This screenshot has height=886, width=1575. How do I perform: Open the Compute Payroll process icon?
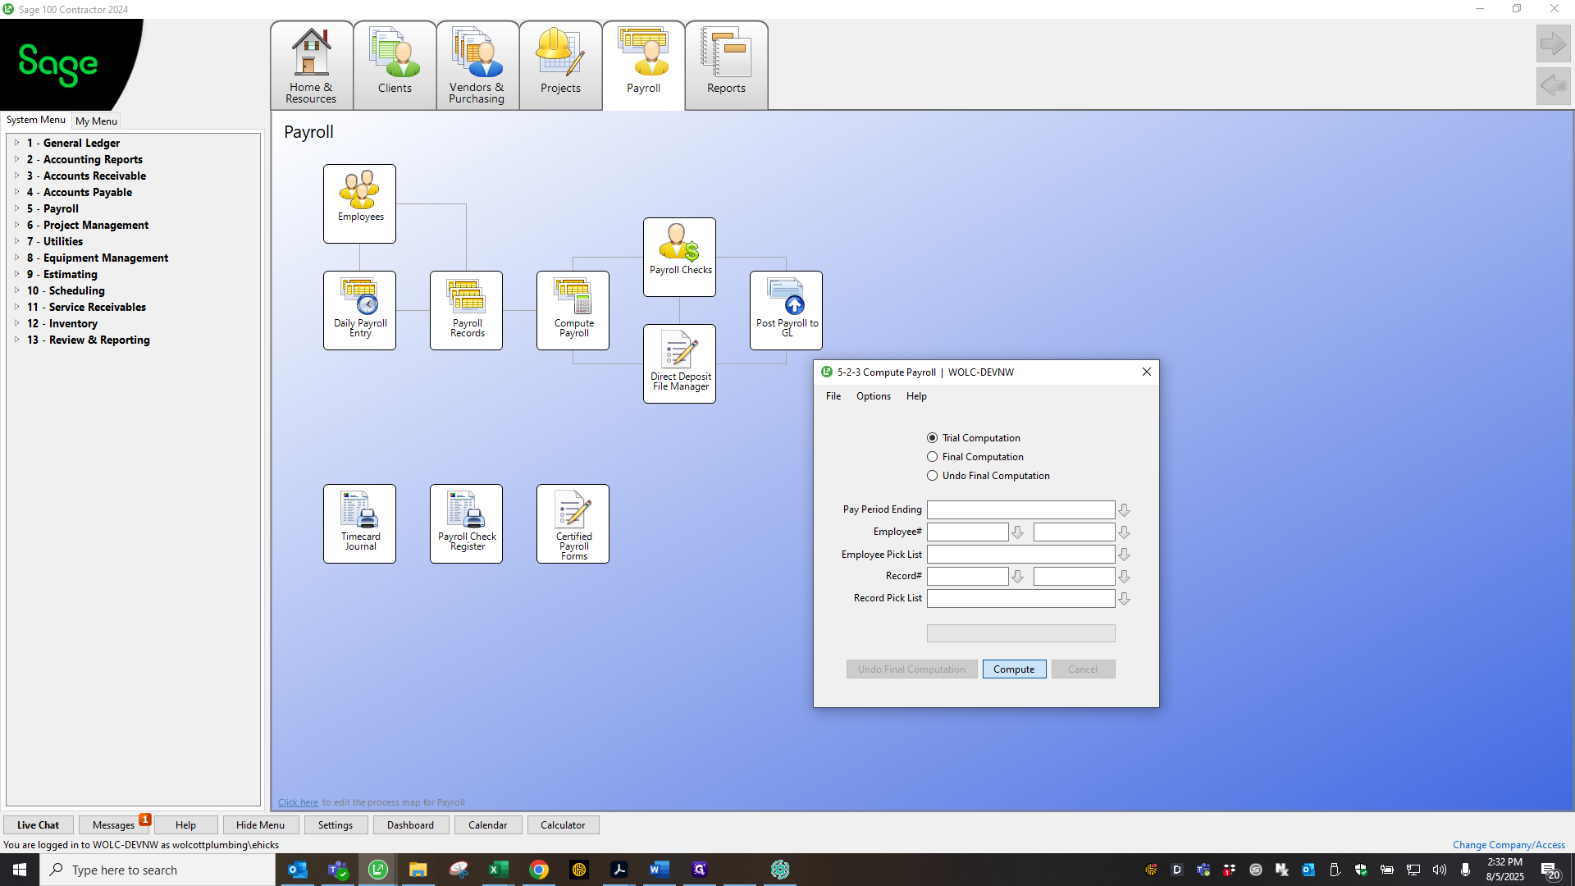[573, 310]
